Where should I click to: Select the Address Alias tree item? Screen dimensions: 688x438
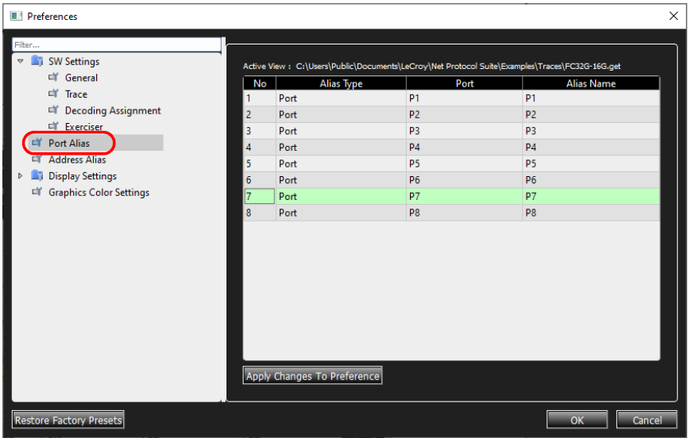[77, 159]
